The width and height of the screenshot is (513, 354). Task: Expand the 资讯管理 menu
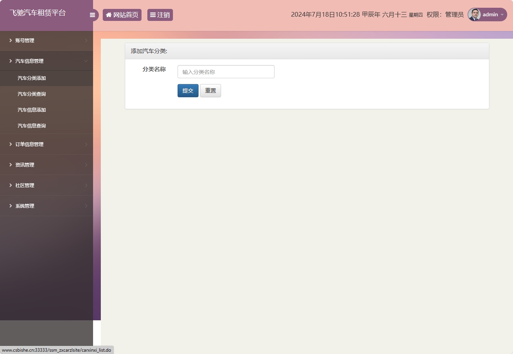pos(47,165)
